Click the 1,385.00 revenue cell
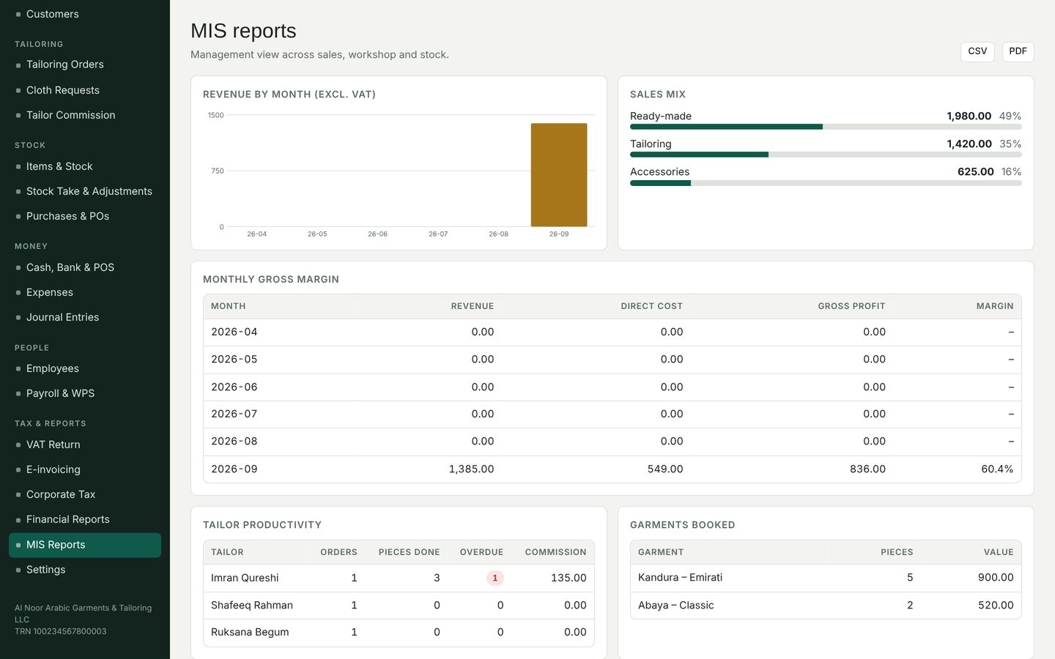1055x659 pixels. 471,469
